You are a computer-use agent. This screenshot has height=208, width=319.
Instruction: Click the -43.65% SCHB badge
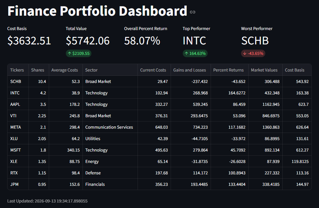pos(253,53)
